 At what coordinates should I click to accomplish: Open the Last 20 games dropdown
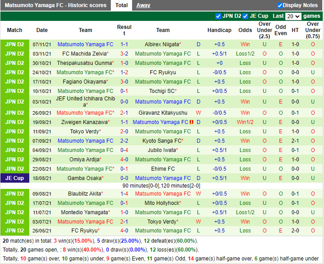293,16
